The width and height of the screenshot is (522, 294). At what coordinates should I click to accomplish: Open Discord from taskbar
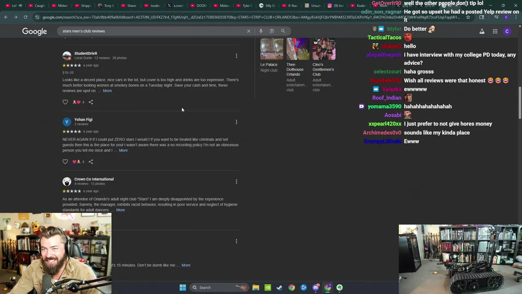pyautogui.click(x=316, y=287)
